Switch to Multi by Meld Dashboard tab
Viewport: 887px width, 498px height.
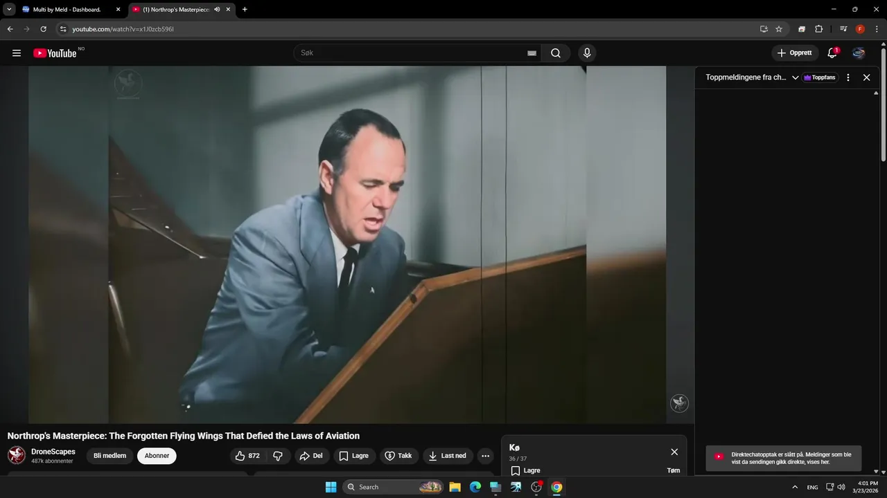click(67, 10)
